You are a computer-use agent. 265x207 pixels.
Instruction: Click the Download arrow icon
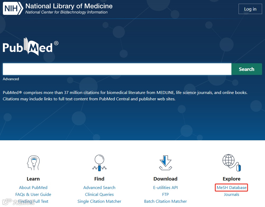pos(166,163)
